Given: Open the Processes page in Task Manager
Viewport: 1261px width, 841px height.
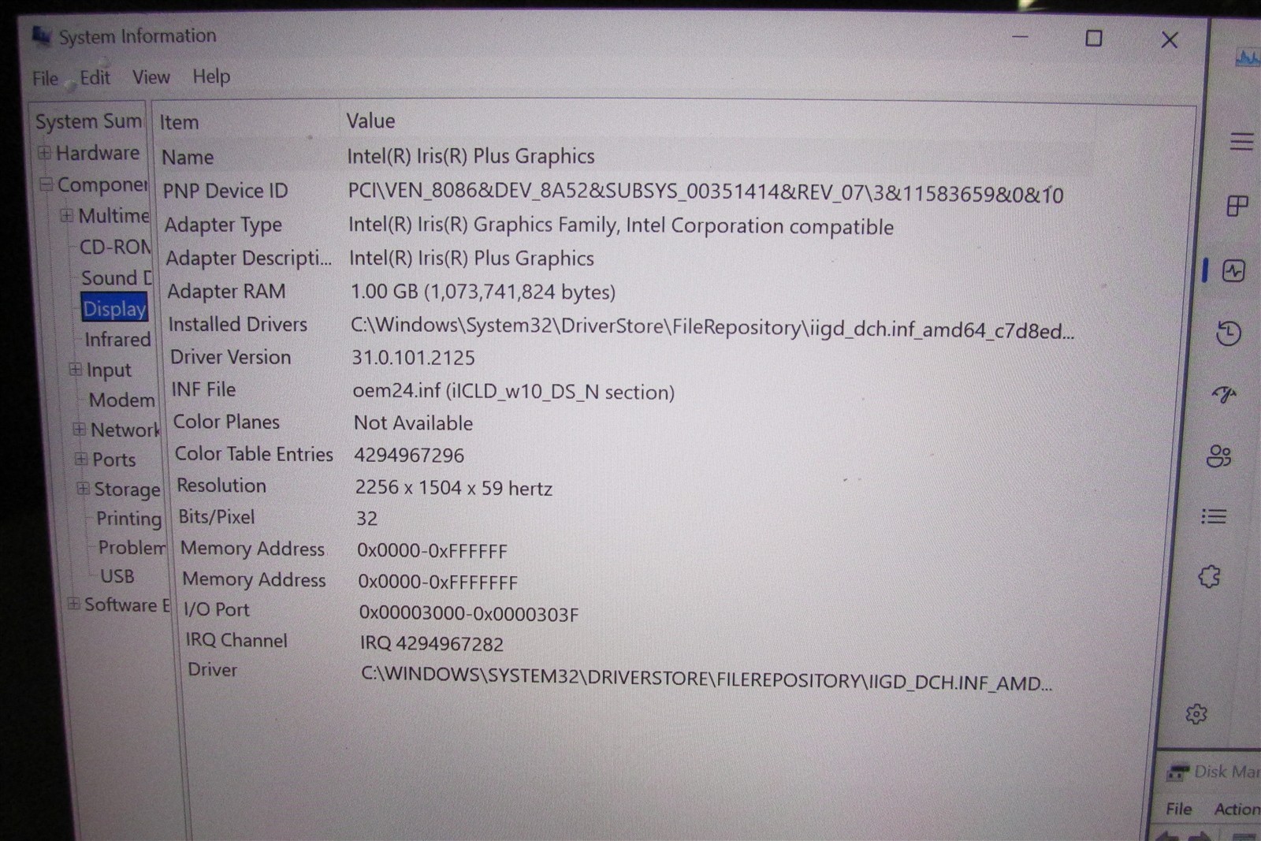Looking at the screenshot, I should [1237, 206].
